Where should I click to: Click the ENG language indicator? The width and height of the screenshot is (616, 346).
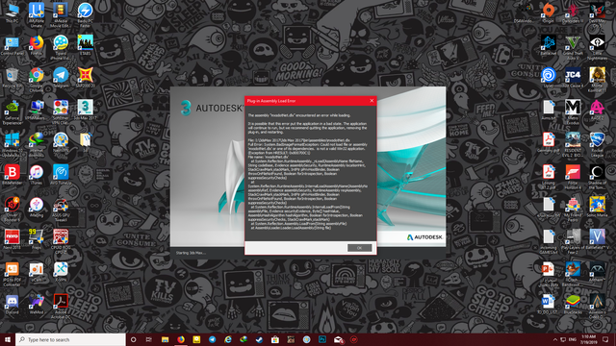(573, 339)
